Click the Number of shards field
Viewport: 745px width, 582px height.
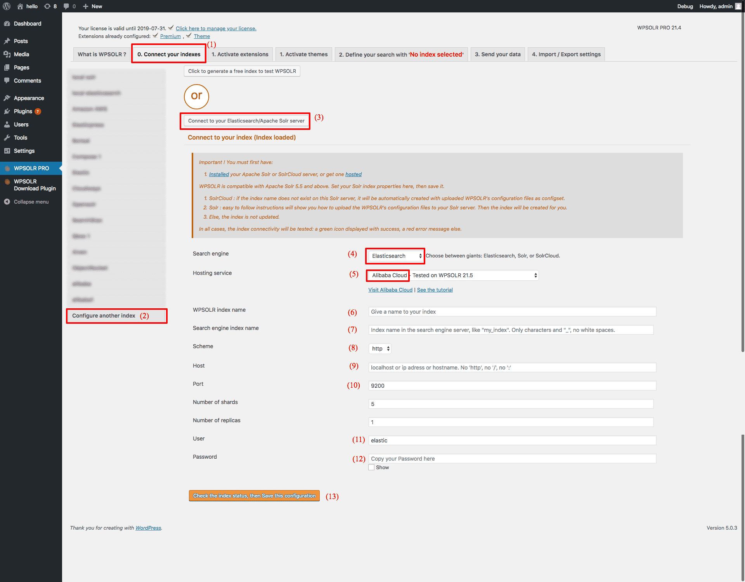(x=511, y=404)
